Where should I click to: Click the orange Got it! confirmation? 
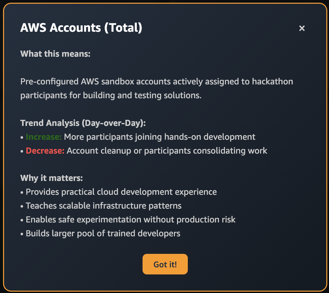point(165,264)
